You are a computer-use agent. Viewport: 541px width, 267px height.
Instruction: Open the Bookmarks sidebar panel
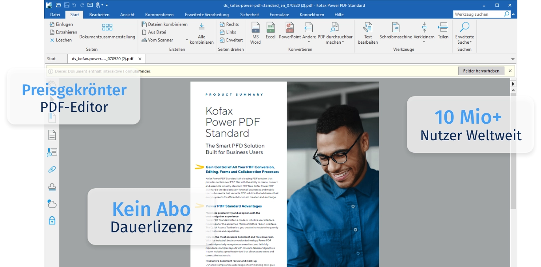(52, 117)
